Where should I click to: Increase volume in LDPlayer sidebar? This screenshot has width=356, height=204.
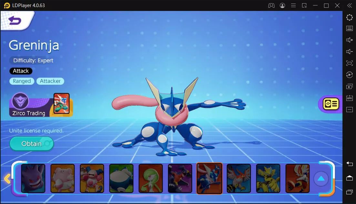[x=350, y=40]
